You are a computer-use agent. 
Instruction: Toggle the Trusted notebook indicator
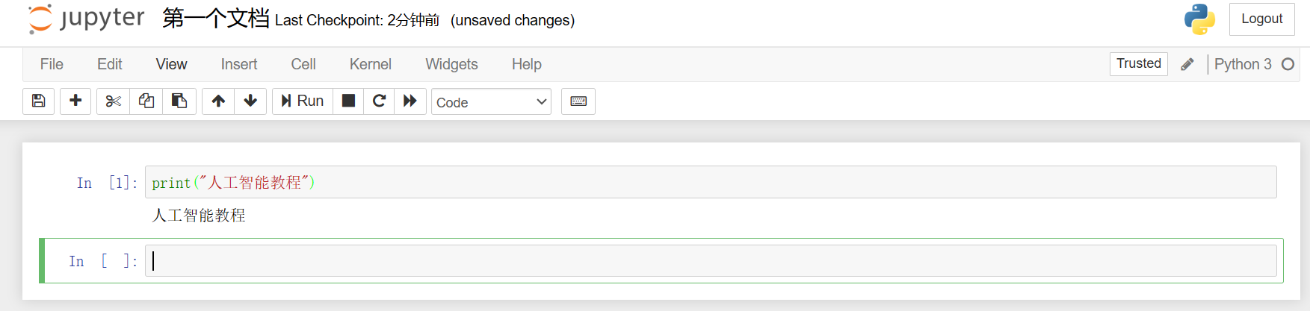(x=1139, y=64)
